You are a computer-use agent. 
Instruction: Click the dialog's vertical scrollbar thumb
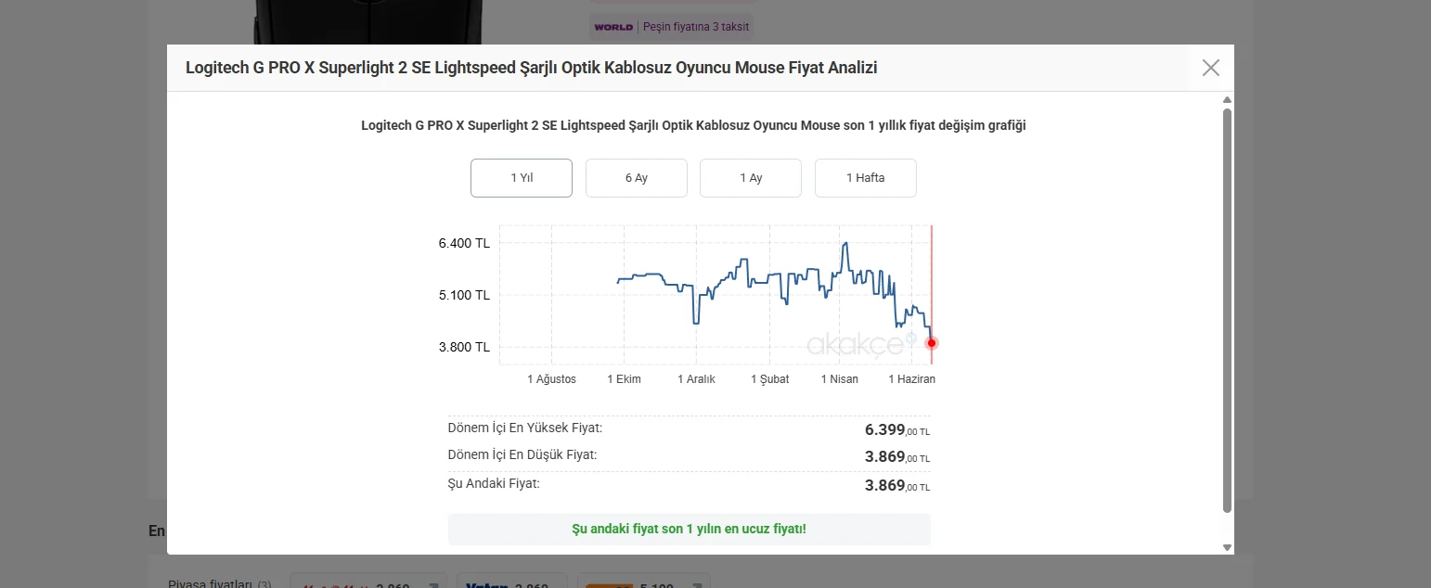tap(1227, 311)
